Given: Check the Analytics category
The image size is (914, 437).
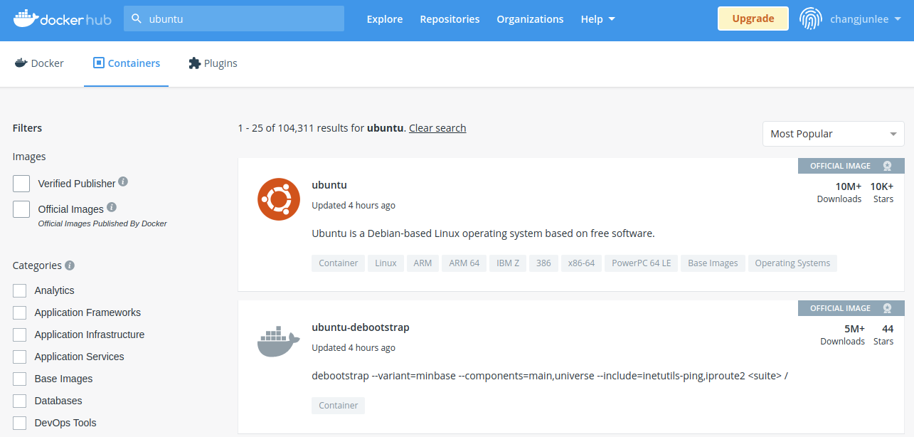Looking at the screenshot, I should (x=20, y=290).
